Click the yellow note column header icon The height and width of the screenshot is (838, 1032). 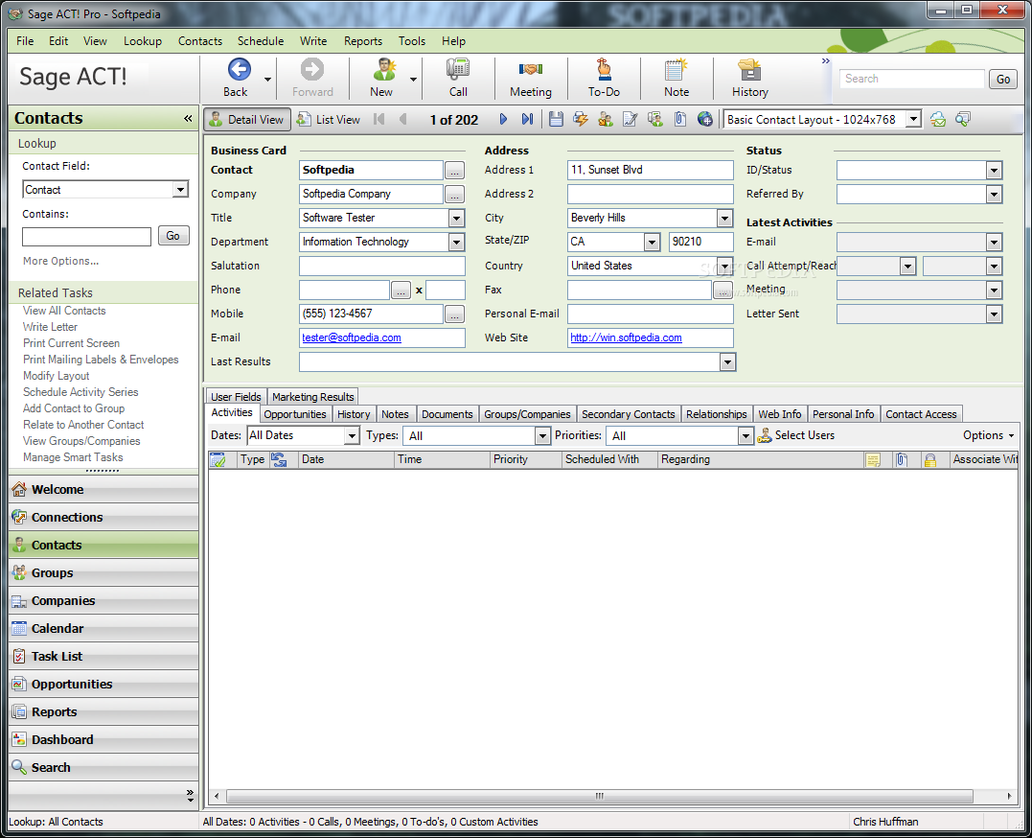click(873, 460)
